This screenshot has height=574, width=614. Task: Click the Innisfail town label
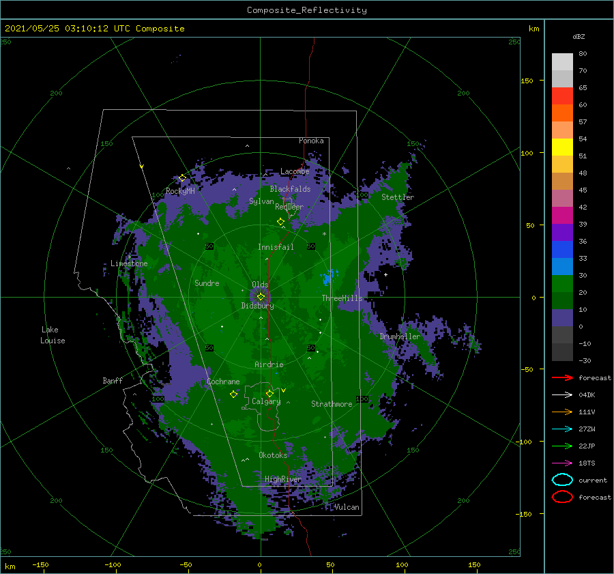tap(276, 247)
